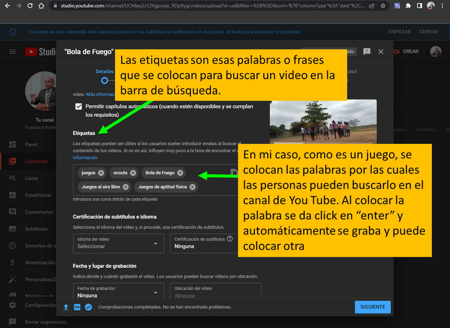Image resolution: width=450 pixels, height=328 pixels.
Task: Click CERRAR in the security banner
Action: click(429, 32)
